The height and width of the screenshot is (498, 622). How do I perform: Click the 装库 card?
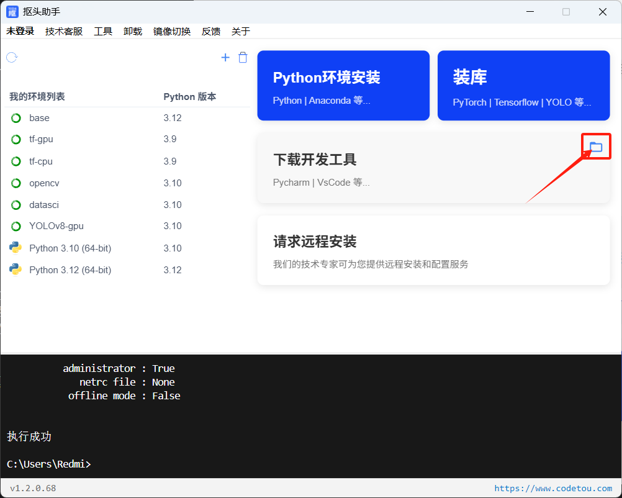tap(523, 85)
